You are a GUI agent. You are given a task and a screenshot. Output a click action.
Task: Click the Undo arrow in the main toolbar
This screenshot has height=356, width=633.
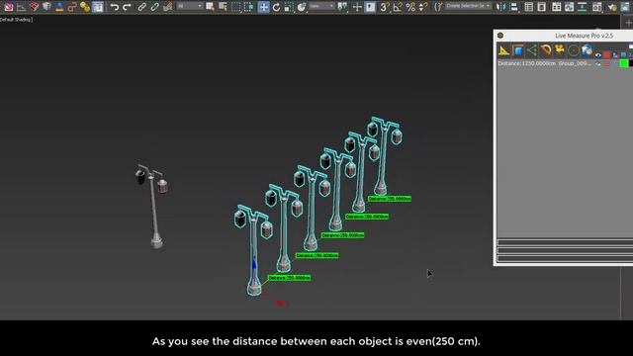click(x=115, y=7)
